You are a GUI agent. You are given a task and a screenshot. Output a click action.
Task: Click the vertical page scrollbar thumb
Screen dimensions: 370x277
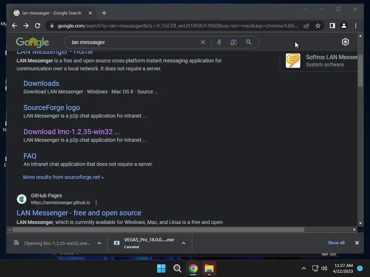[x=360, y=71]
